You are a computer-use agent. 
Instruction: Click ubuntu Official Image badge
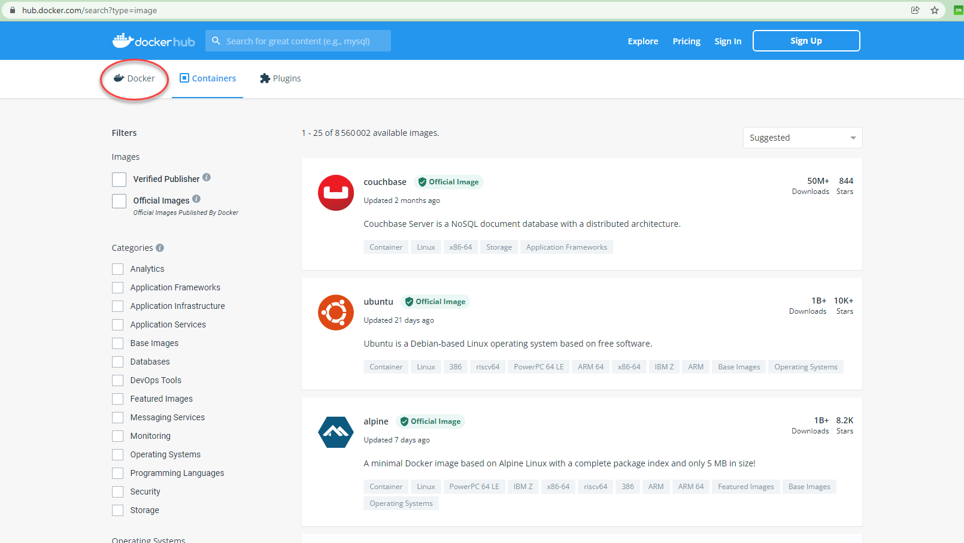coord(435,302)
